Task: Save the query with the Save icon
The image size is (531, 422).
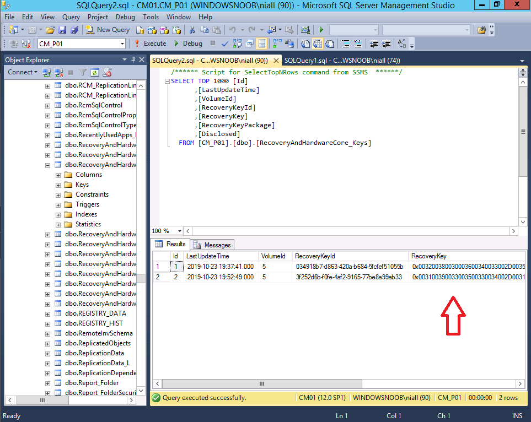Action: pos(62,30)
